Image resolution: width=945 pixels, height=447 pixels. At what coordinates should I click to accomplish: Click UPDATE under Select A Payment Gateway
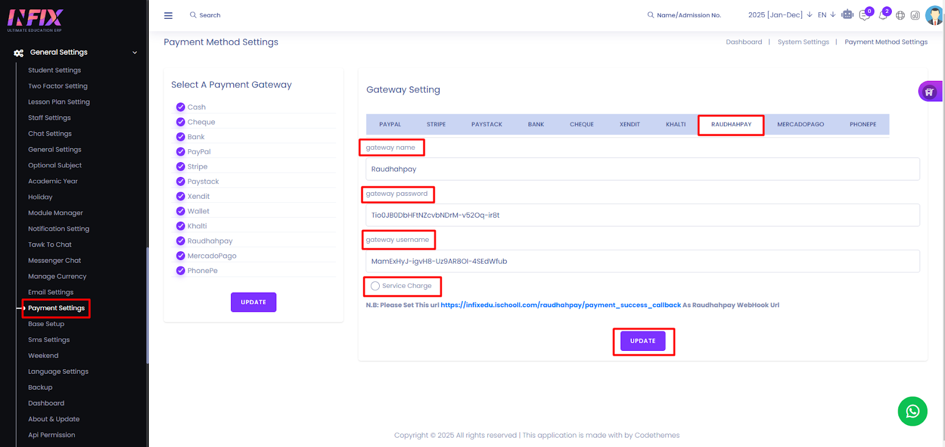253,302
